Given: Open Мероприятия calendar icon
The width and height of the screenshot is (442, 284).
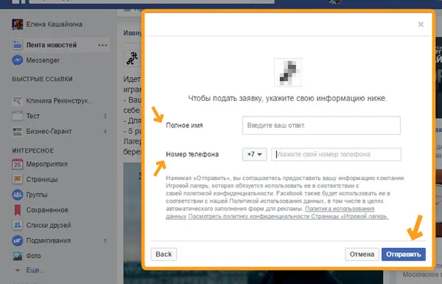Looking at the screenshot, I should [x=18, y=164].
